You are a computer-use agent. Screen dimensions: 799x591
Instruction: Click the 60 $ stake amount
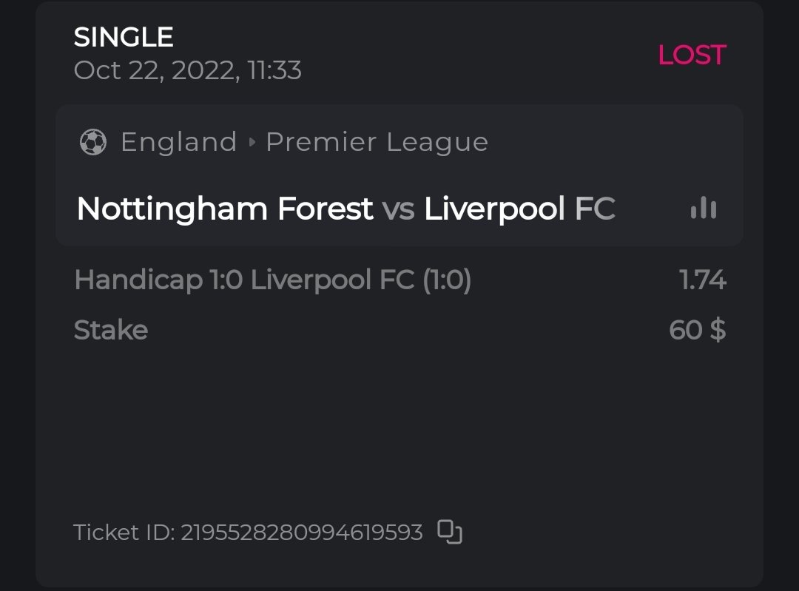(697, 330)
